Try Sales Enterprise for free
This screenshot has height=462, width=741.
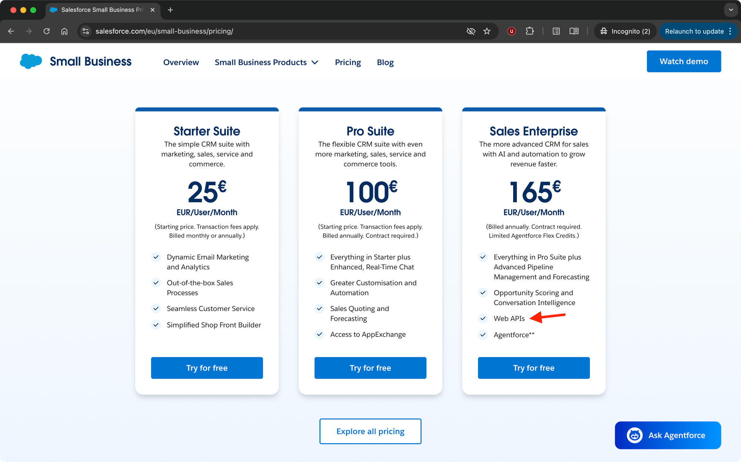tap(534, 368)
